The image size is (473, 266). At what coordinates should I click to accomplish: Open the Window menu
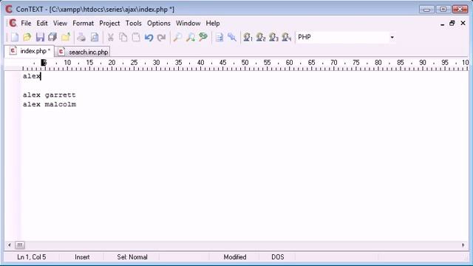[188, 23]
